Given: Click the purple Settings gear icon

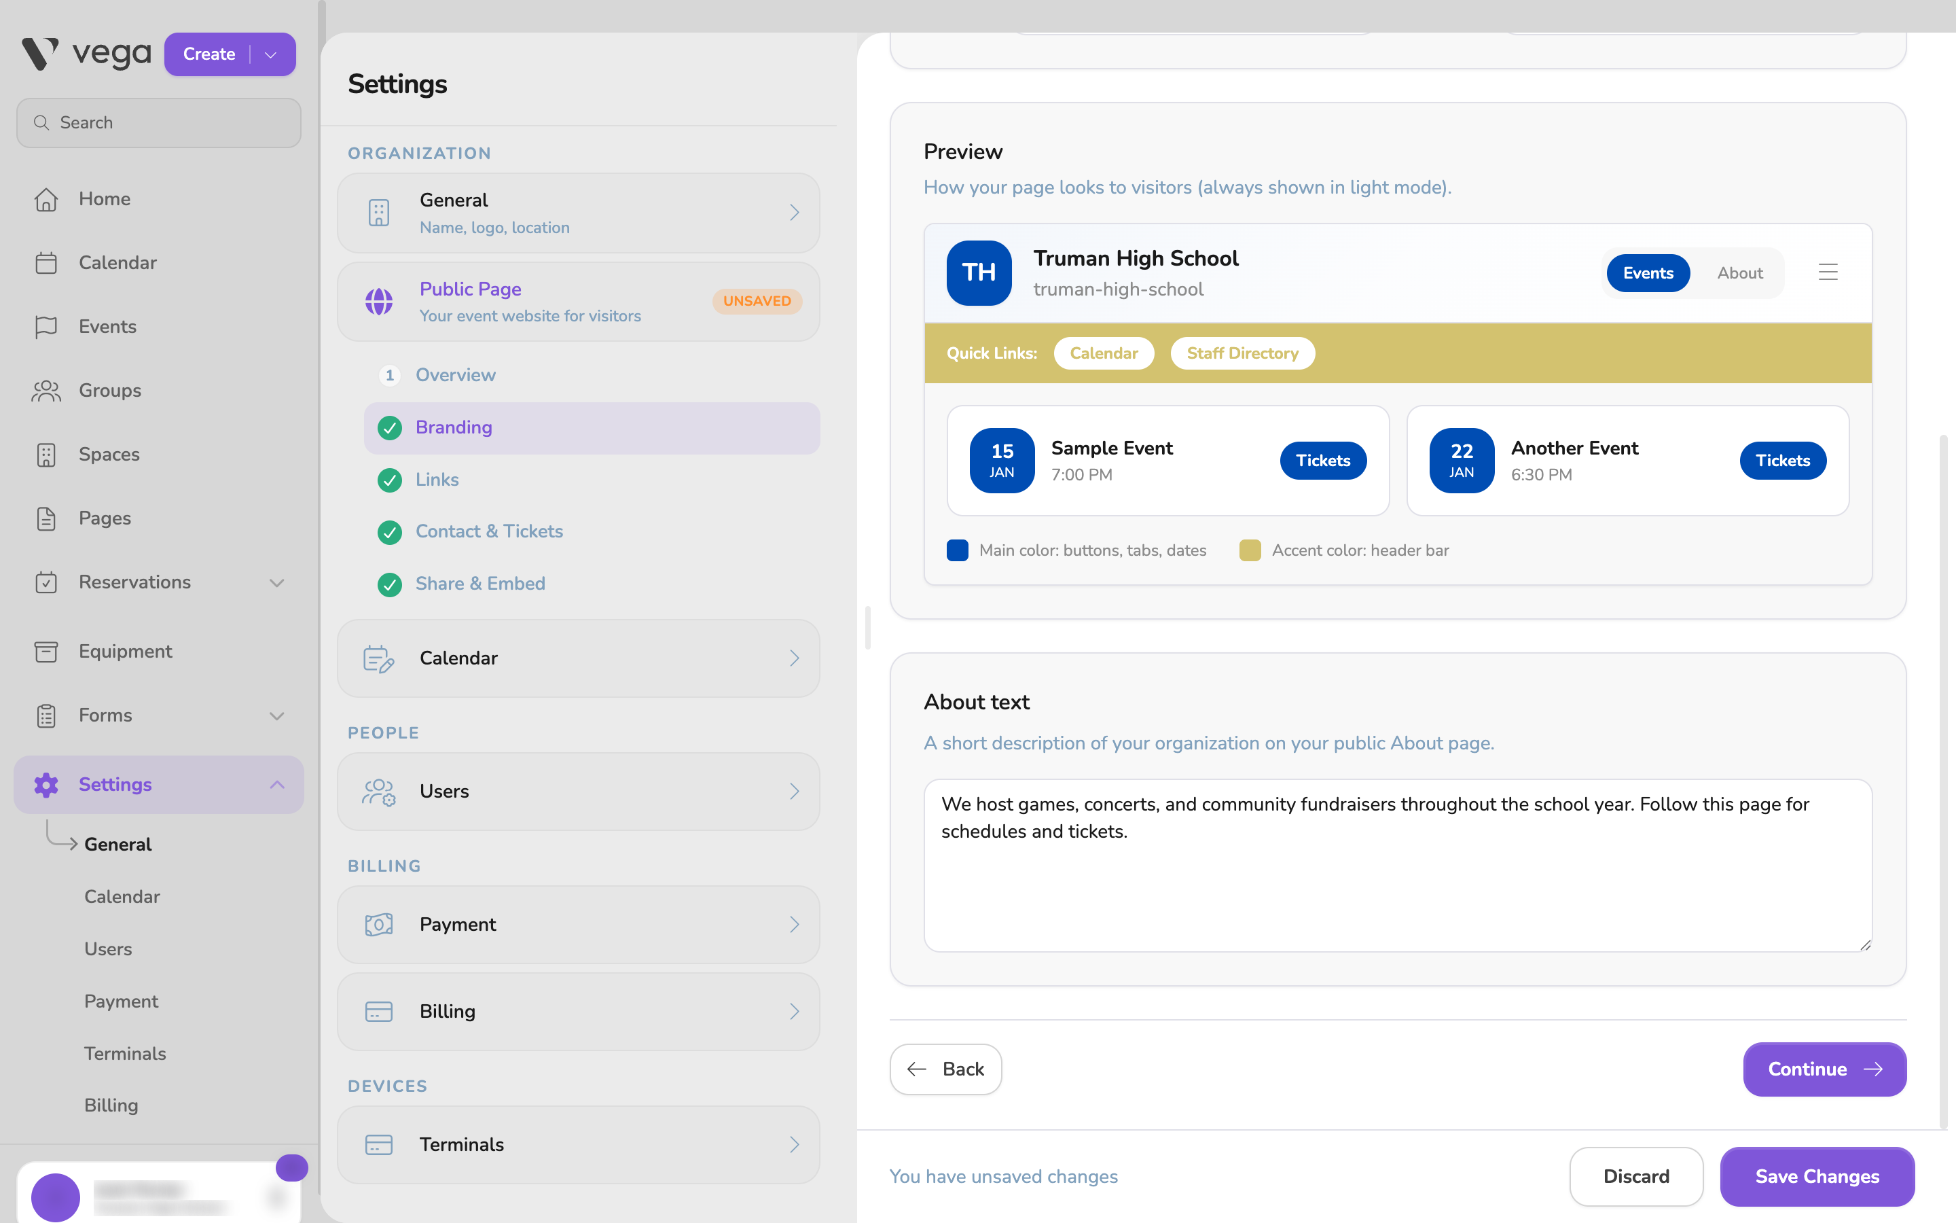Looking at the screenshot, I should click(46, 785).
